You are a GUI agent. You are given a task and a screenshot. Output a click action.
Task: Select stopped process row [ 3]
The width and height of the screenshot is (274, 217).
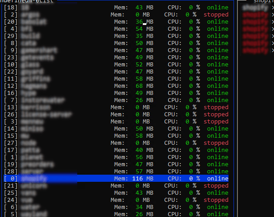tap(116, 122)
